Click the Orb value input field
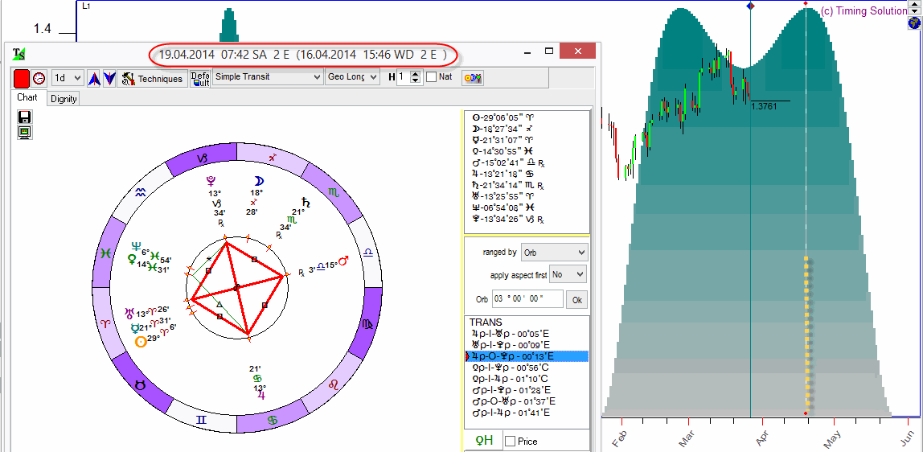This screenshot has height=452, width=923. (x=528, y=299)
